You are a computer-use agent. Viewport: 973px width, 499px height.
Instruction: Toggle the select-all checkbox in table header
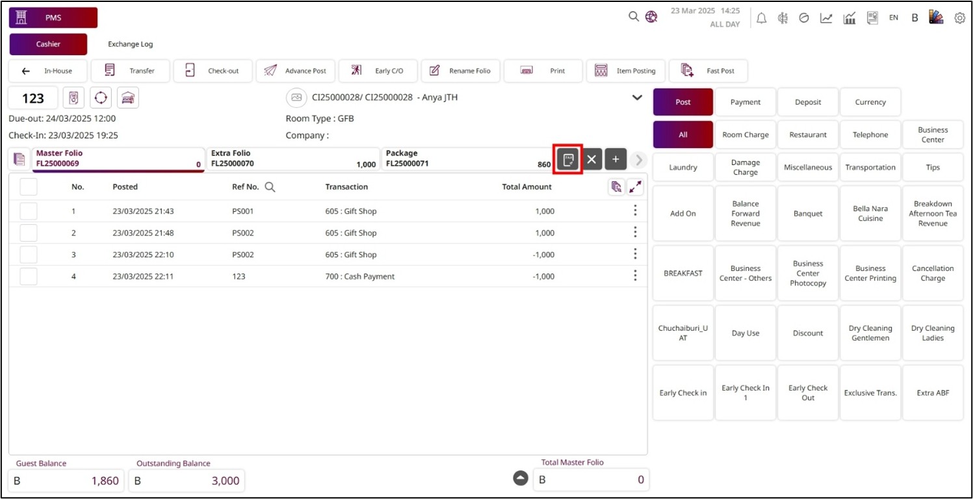(x=29, y=187)
